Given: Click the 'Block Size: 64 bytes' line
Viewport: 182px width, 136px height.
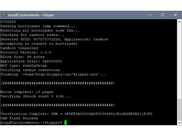Looking at the screenshot, I should click(x=22, y=57).
